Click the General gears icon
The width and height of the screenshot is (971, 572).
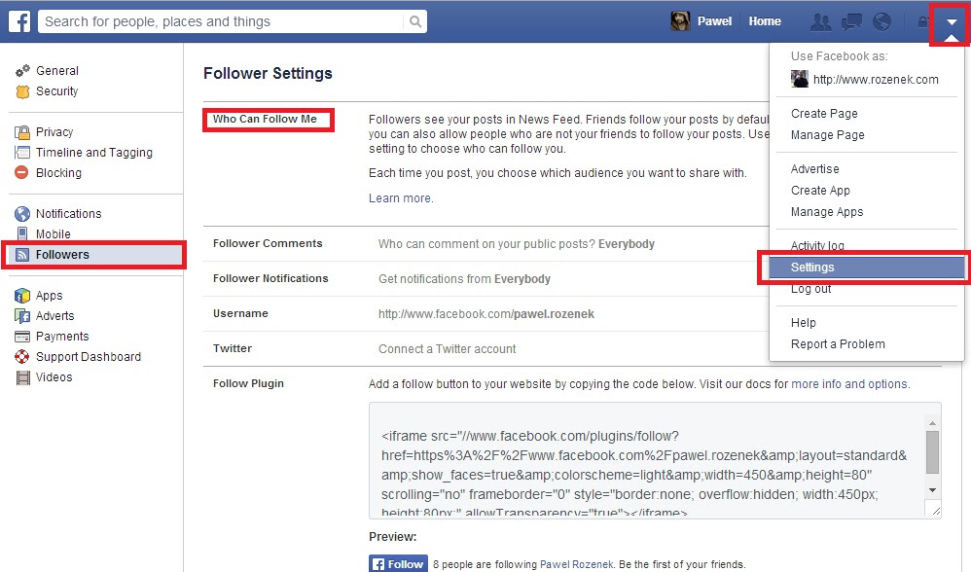click(22, 71)
